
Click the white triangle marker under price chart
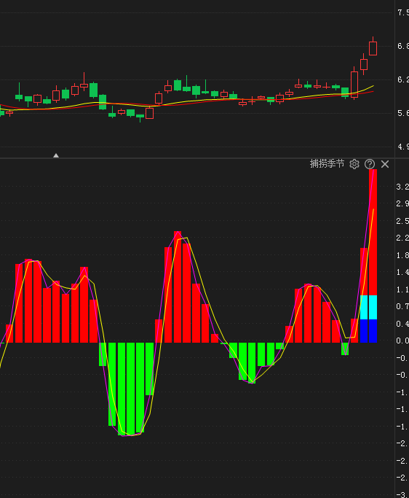coord(56,155)
